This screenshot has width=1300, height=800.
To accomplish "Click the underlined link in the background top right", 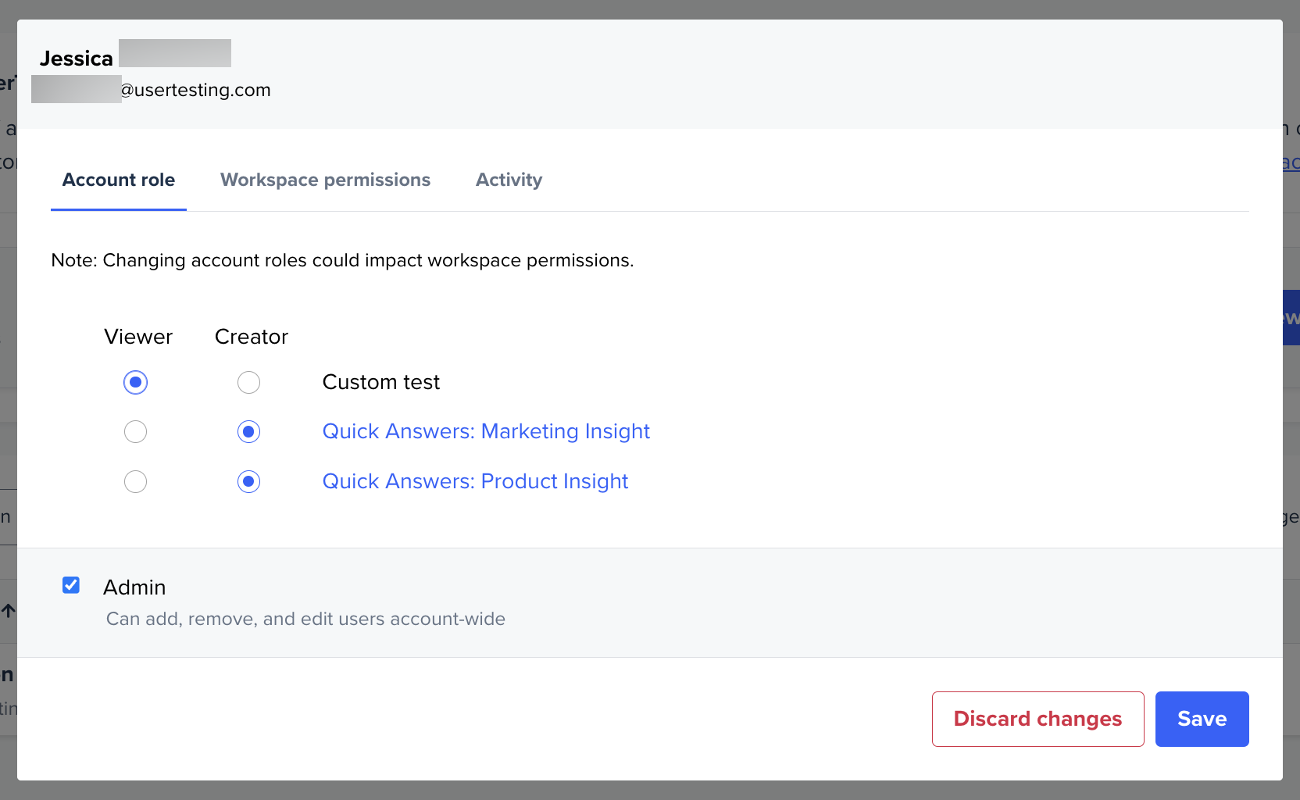I will point(1293,163).
